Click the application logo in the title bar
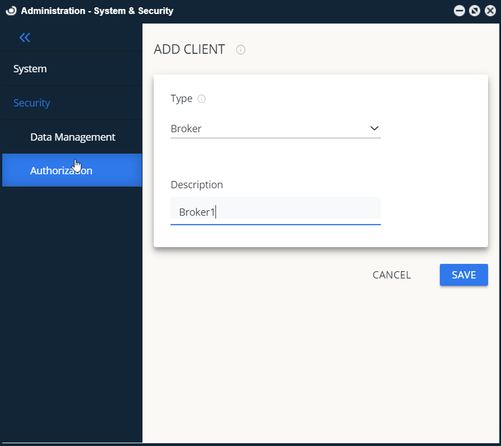 (x=11, y=11)
